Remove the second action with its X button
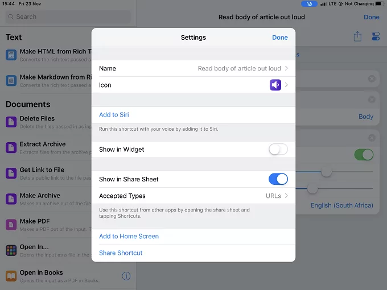This screenshot has width=387, height=290. tap(372, 100)
